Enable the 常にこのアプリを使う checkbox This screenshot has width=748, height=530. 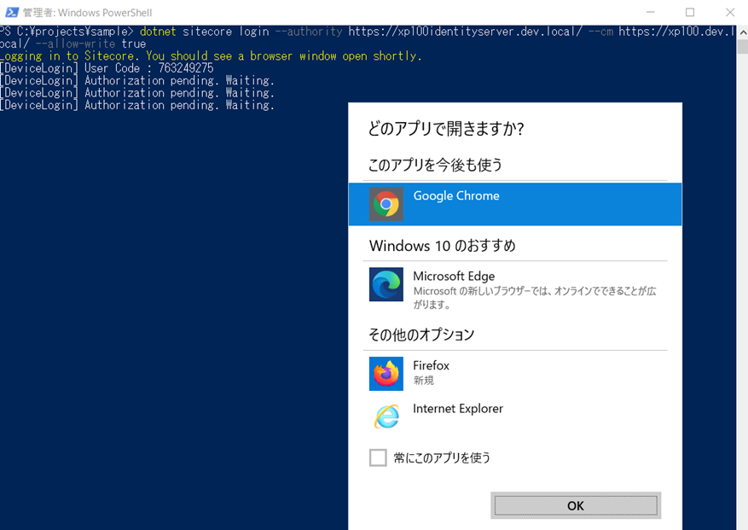point(378,457)
